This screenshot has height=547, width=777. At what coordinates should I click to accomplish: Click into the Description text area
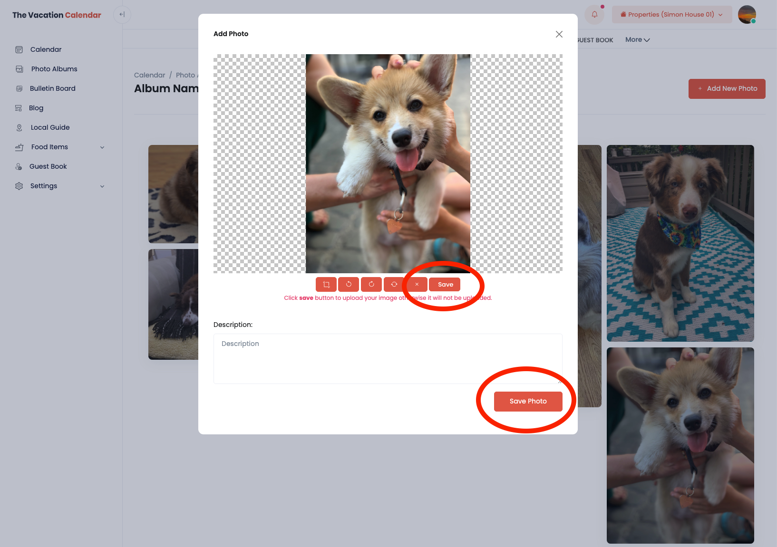point(388,359)
